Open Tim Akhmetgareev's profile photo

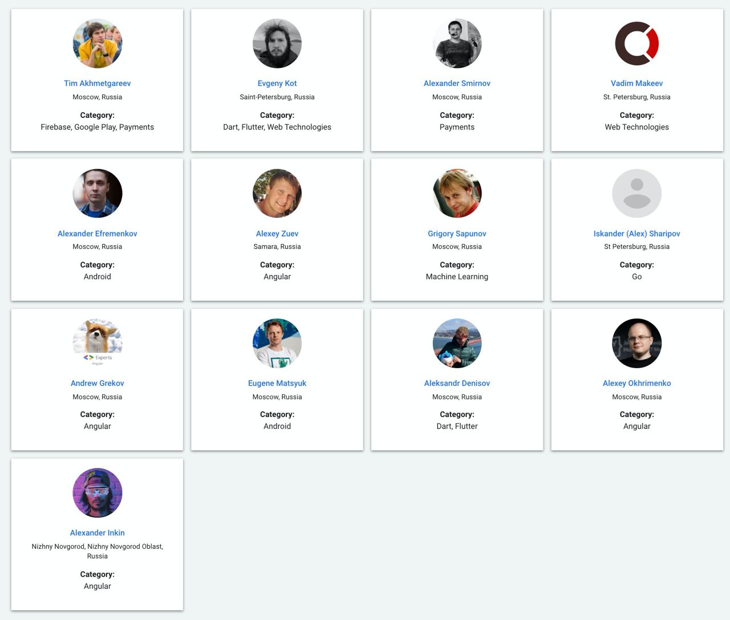click(98, 44)
